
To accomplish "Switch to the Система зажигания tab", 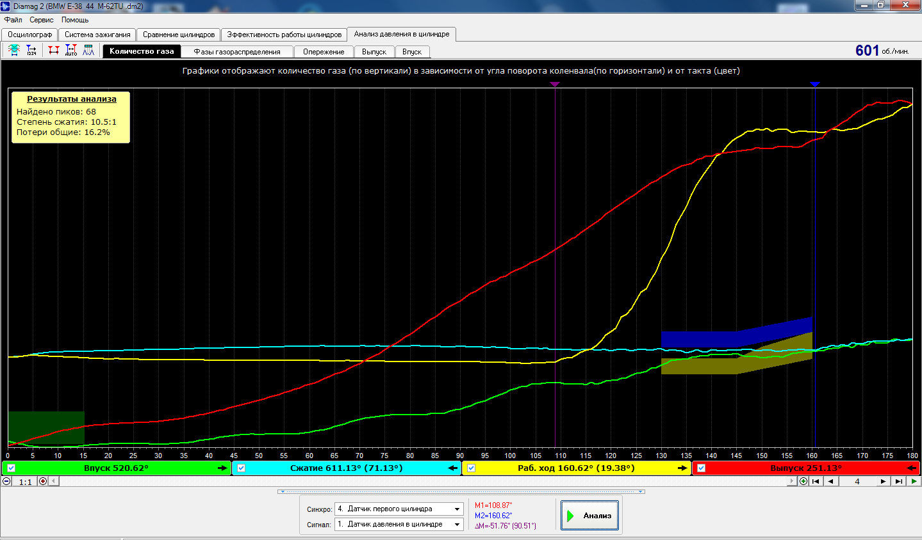I will (97, 35).
